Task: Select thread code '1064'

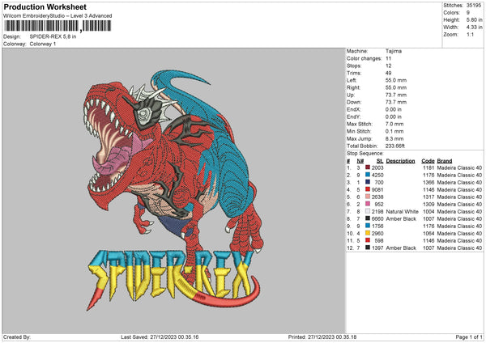Action: click(x=428, y=233)
